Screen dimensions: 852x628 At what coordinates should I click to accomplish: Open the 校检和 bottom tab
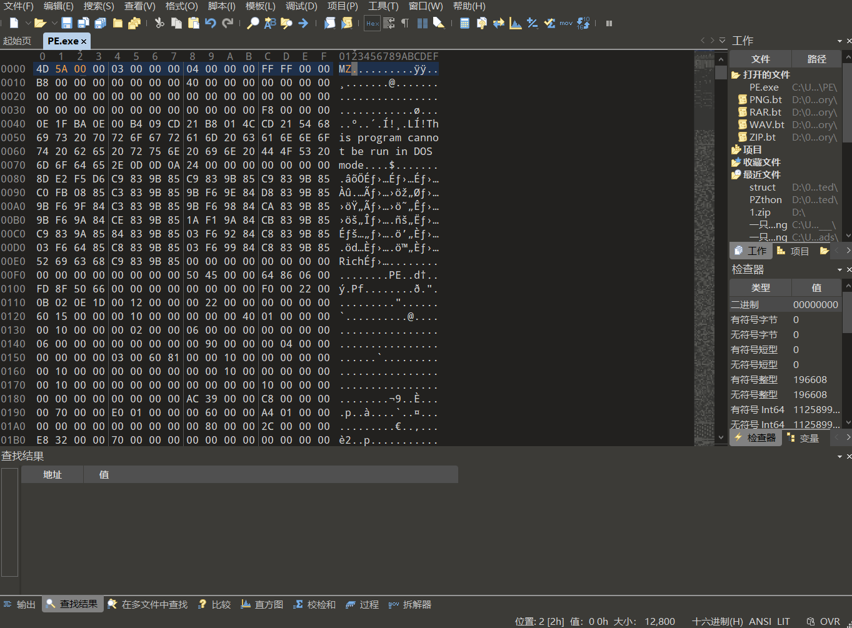(315, 604)
